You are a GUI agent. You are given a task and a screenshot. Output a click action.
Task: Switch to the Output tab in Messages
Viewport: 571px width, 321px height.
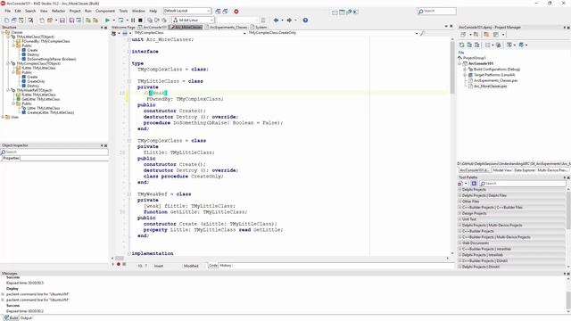pyautogui.click(x=26, y=318)
